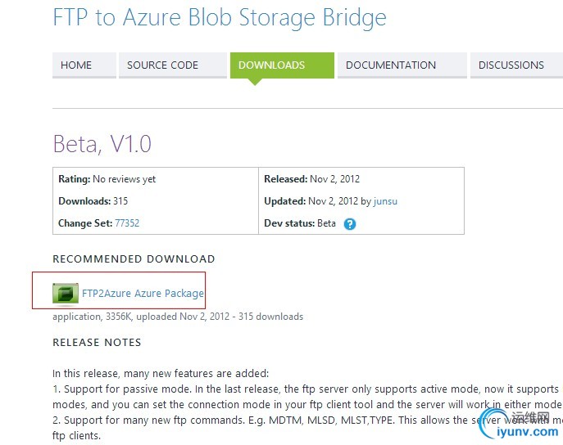Click the green FTP2Azure package icon
Viewport: 563px width, 445px height.
click(66, 293)
